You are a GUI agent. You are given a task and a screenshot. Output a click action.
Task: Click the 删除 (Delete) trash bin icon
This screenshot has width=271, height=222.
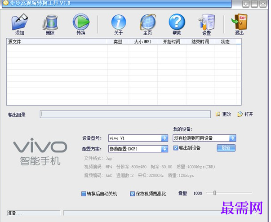pos(50,22)
